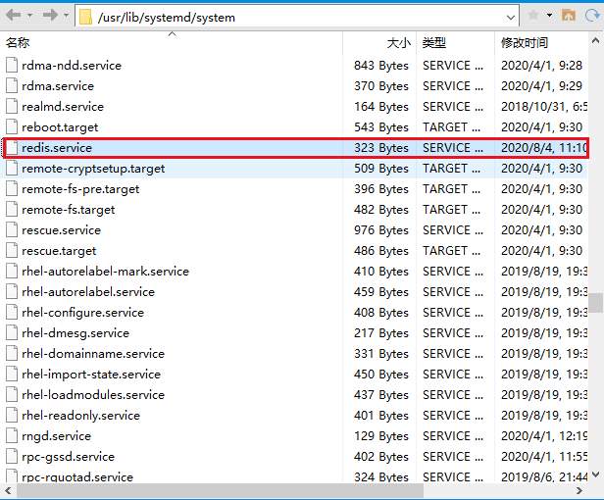The width and height of the screenshot is (604, 500).
Task: Select rhel-readonly.service file
Action: 80,416
